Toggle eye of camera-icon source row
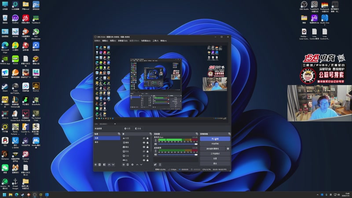Screen dimensions: 352x198 click(144, 147)
